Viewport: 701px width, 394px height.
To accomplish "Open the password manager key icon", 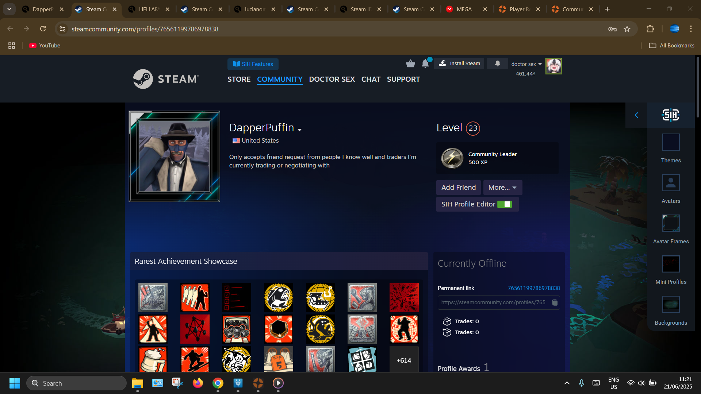I will click(612, 29).
